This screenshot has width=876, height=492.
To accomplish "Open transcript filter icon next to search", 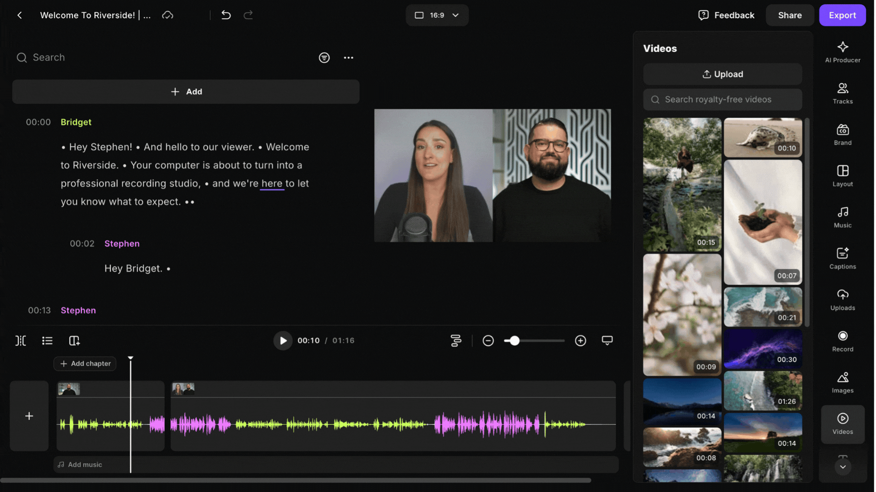I will [324, 58].
